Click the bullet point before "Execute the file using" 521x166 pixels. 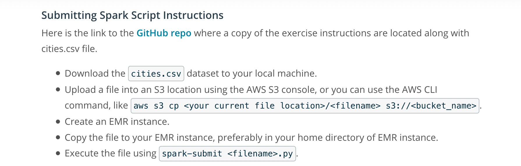tap(58, 153)
